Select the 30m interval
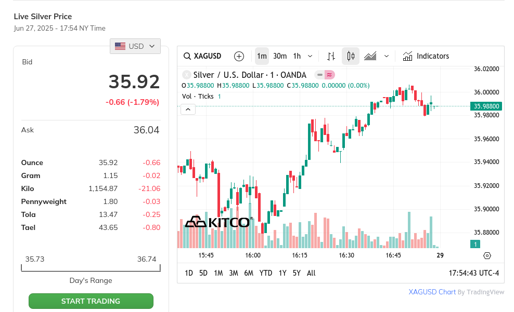514x312 pixels. pos(280,56)
